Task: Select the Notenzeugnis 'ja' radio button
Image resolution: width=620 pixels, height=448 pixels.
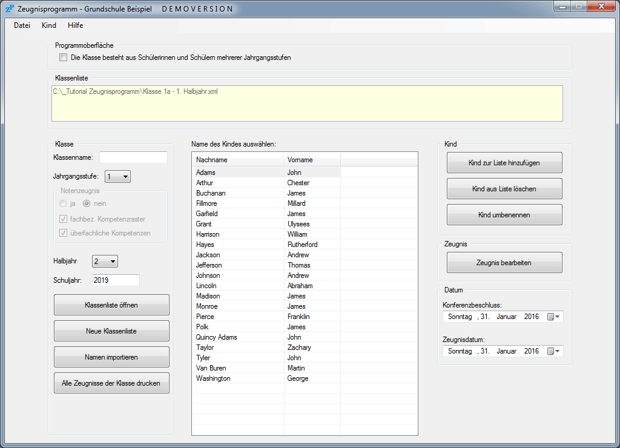Action: (63, 203)
